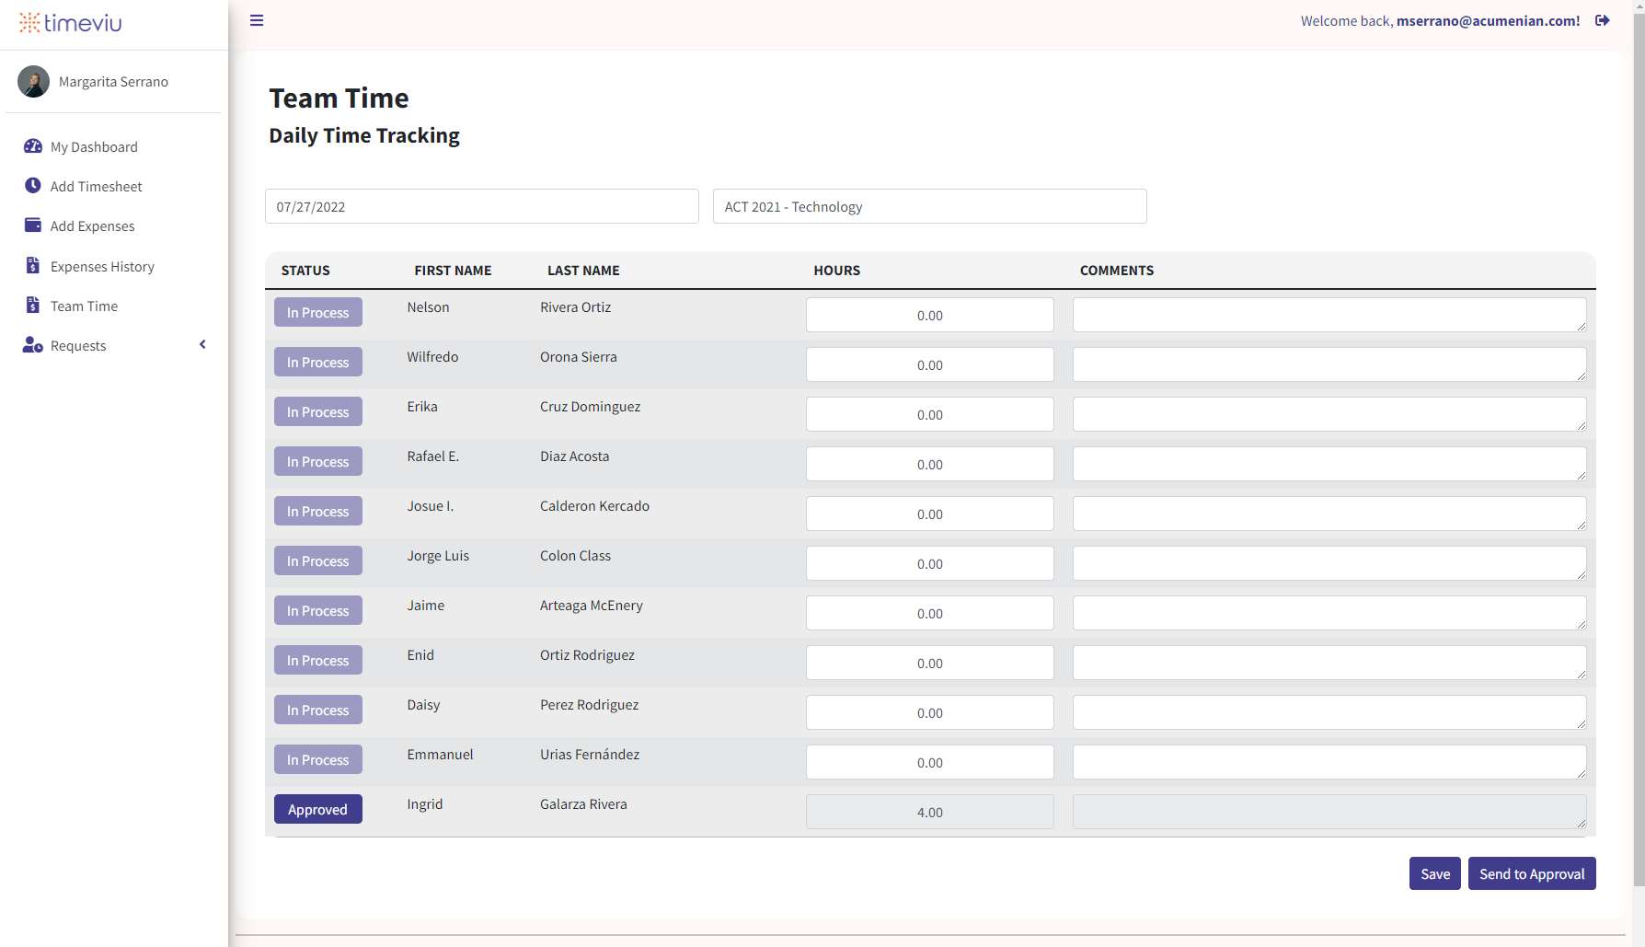The height and width of the screenshot is (947, 1645).
Task: Click the logout icon in header
Action: [x=1602, y=20]
